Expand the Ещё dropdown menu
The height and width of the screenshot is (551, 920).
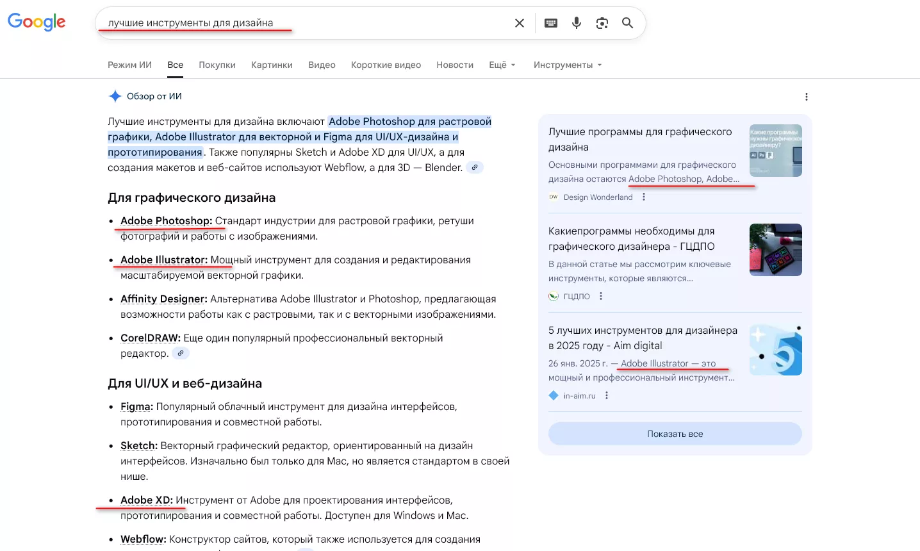click(x=502, y=65)
